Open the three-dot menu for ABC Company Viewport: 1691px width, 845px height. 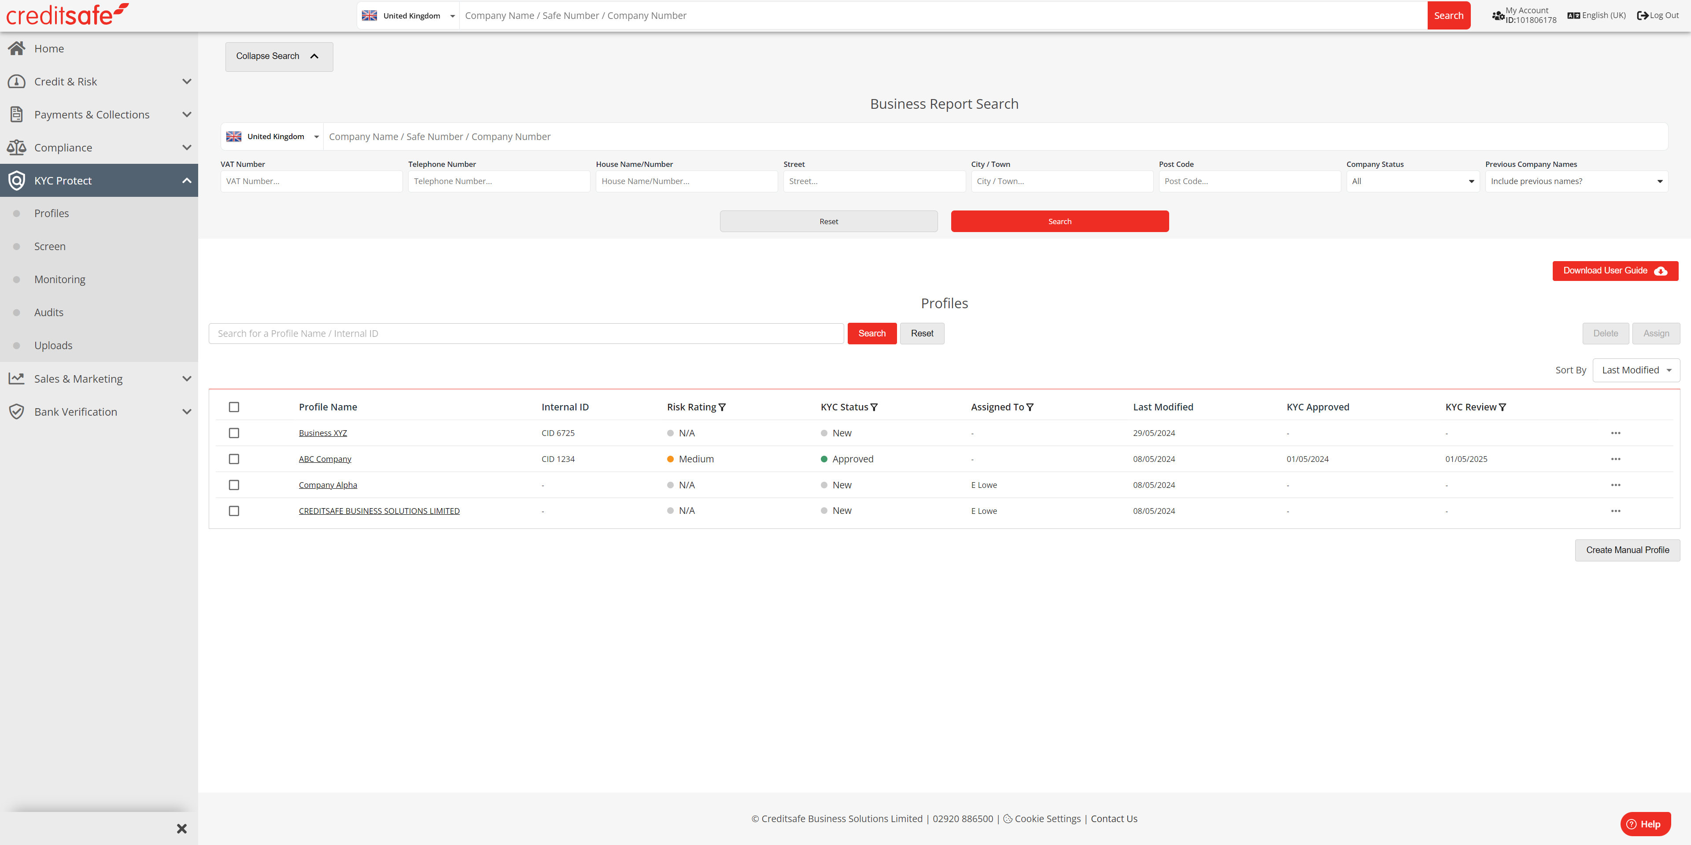(x=1616, y=459)
